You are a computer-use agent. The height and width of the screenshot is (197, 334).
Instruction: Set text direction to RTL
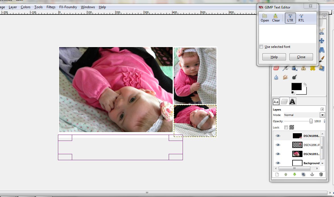point(301,18)
